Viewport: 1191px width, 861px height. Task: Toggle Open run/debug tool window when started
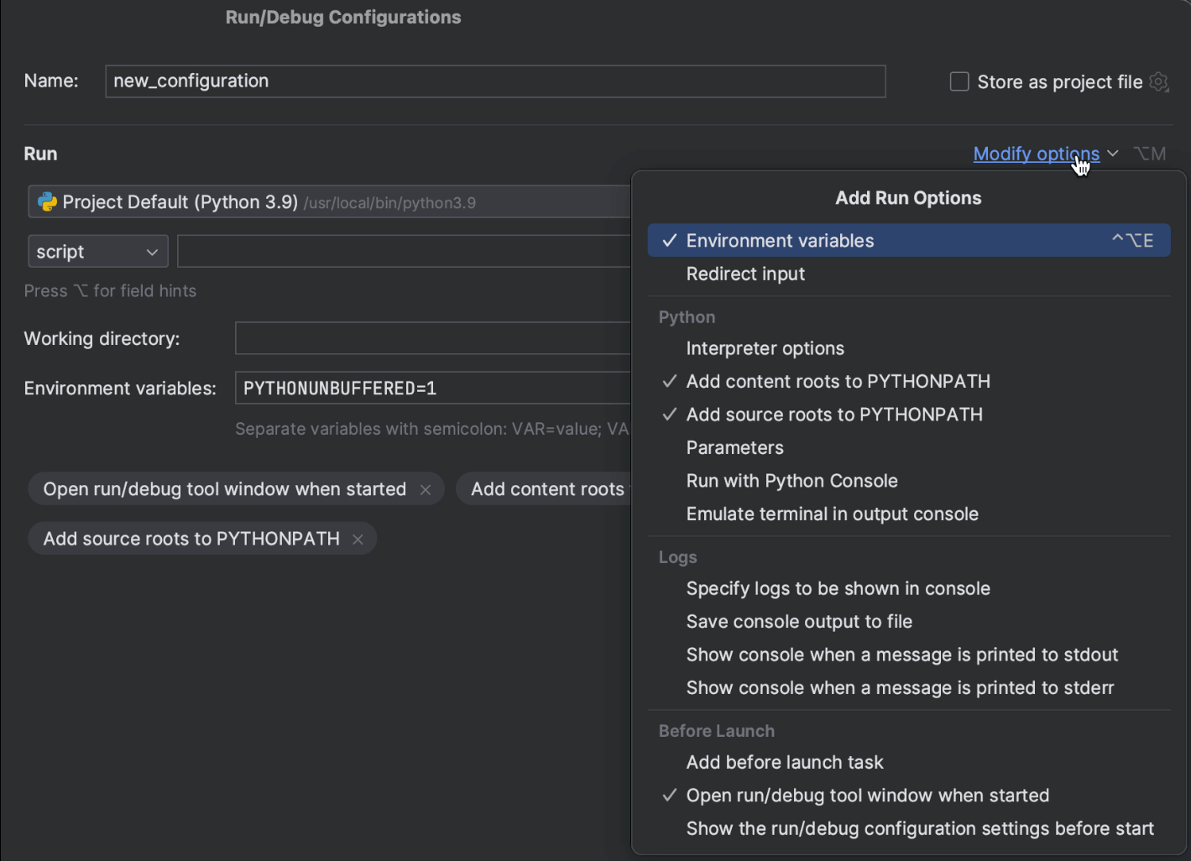[x=867, y=796]
